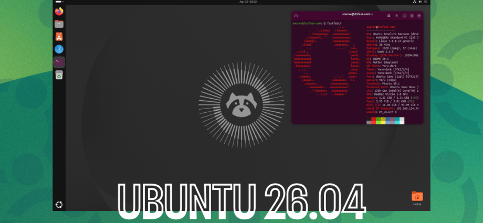The image size is (483, 223).
Task: Click the fastfetch command at the prompt
Action: [x=334, y=24]
